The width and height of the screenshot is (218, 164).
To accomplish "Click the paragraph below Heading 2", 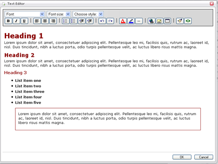I will (x=106, y=63).
